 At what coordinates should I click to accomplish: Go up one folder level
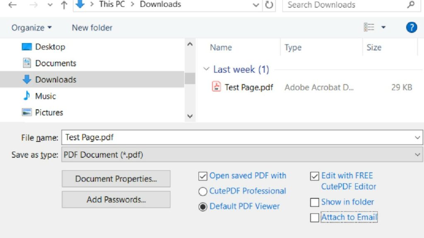tap(63, 5)
